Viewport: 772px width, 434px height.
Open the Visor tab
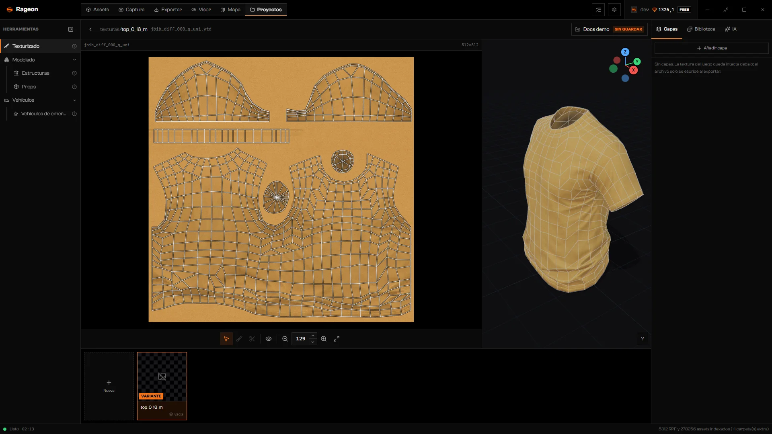[201, 10]
